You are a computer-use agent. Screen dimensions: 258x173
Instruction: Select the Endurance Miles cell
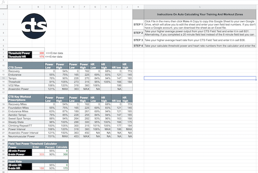[x=26, y=111]
